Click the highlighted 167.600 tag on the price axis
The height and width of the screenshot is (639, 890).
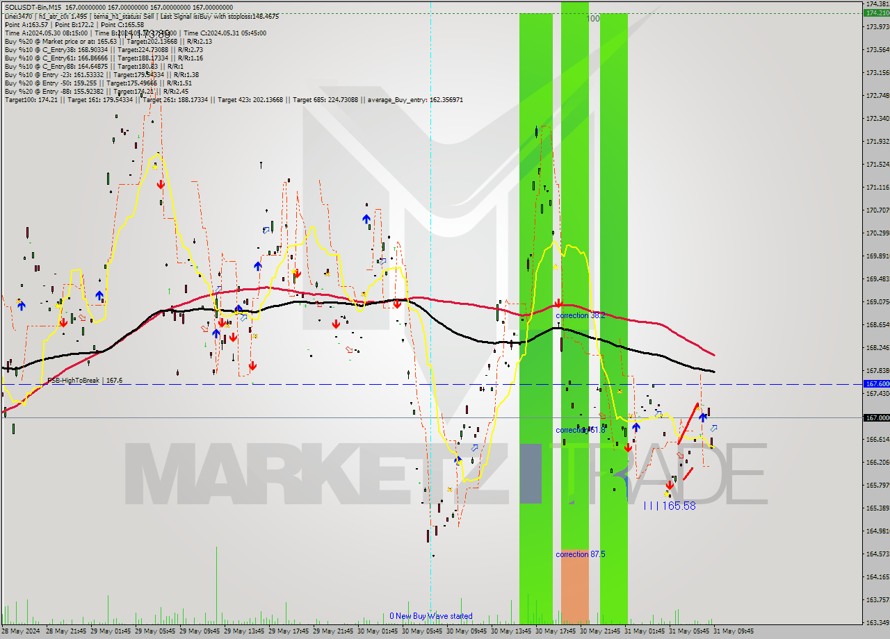coord(877,384)
